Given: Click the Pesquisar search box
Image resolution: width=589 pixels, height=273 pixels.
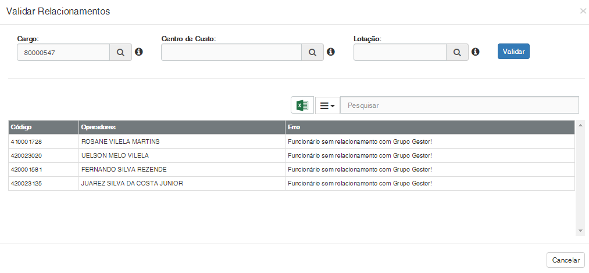Looking at the screenshot, I should click(459, 105).
